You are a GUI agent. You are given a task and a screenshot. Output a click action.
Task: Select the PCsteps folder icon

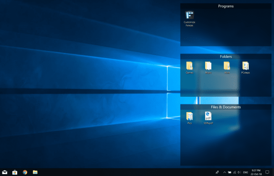pyautogui.click(x=246, y=66)
